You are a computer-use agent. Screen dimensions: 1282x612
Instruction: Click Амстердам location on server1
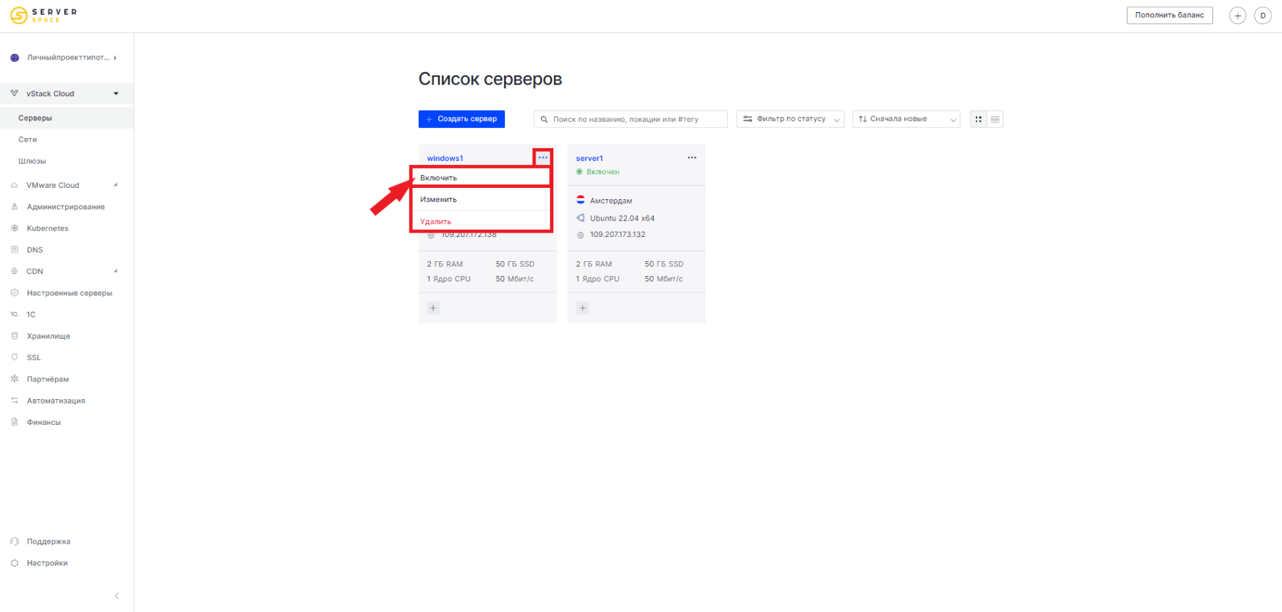pos(611,201)
